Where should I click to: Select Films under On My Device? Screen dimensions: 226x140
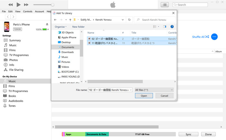pos(12,86)
